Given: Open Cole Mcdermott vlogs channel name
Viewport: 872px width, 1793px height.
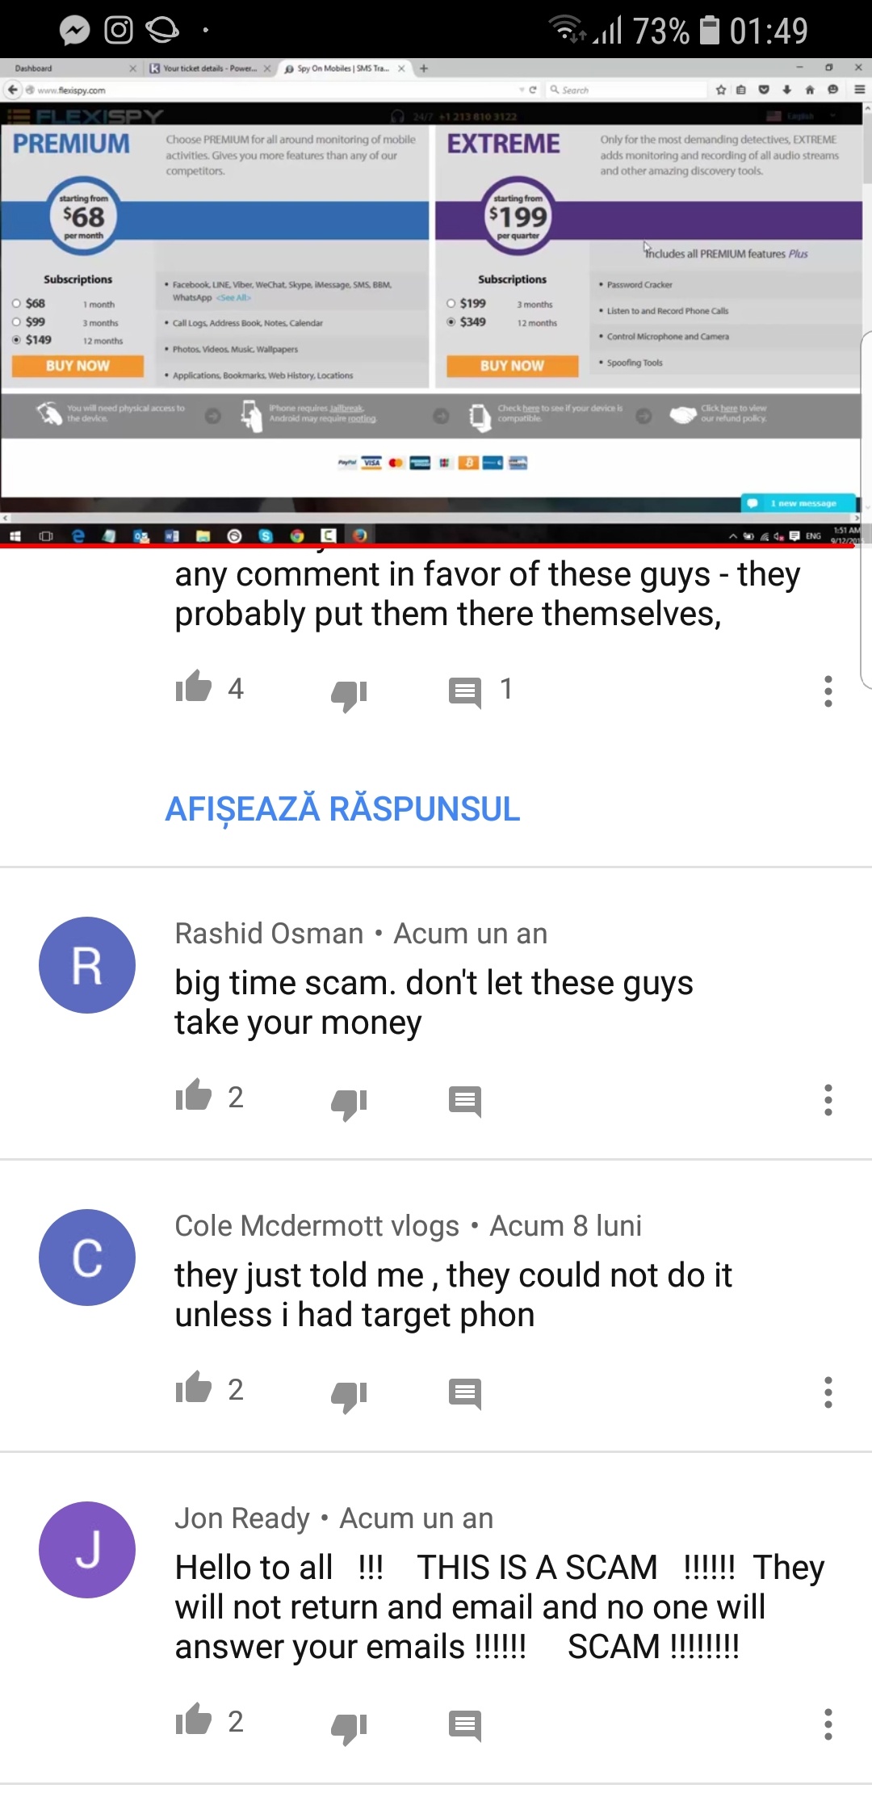Looking at the screenshot, I should (x=317, y=1225).
